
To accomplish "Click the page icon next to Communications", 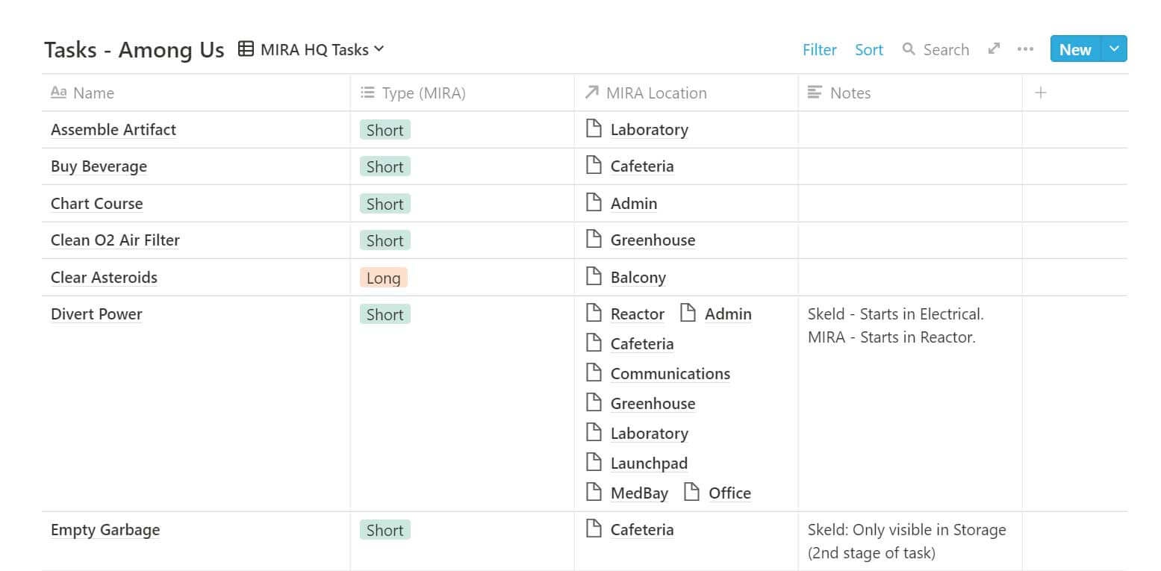I will pyautogui.click(x=594, y=373).
